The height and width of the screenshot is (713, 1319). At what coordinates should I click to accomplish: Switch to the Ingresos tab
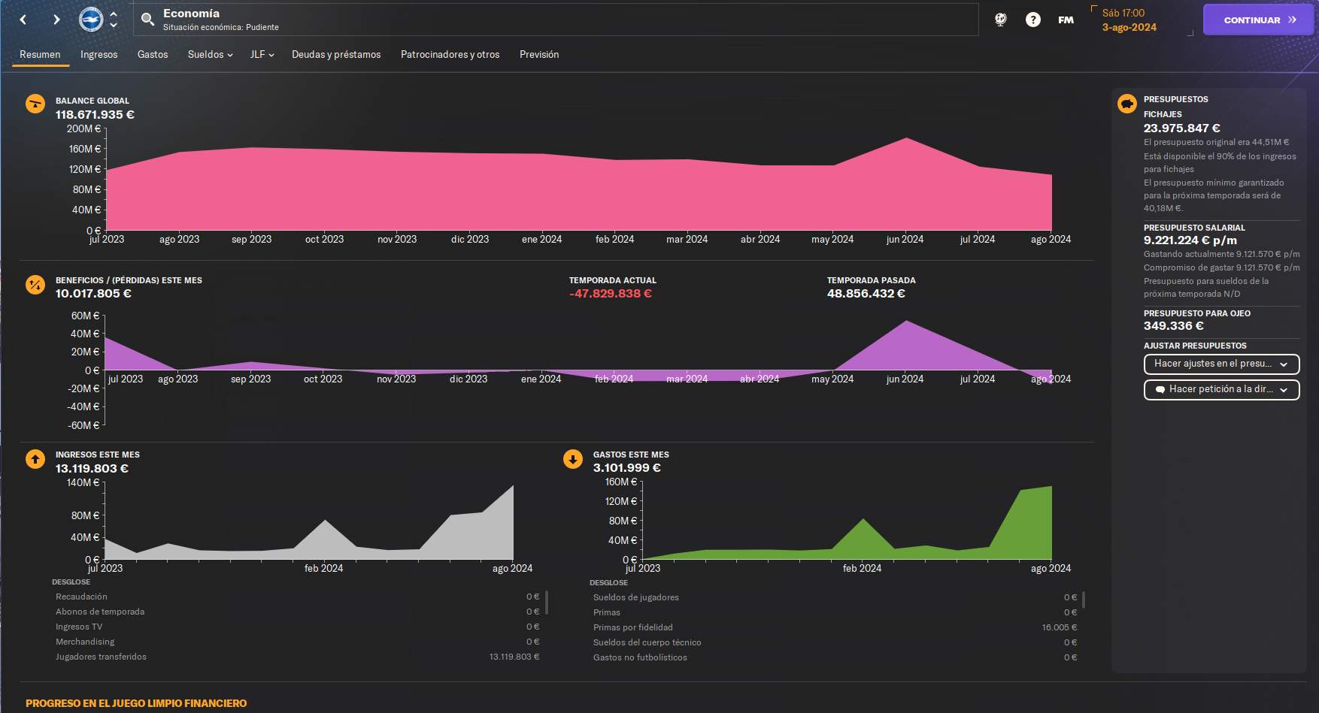[x=99, y=55]
